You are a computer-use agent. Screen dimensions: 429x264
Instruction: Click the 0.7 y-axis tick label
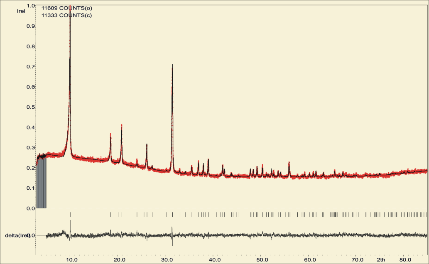31,66
